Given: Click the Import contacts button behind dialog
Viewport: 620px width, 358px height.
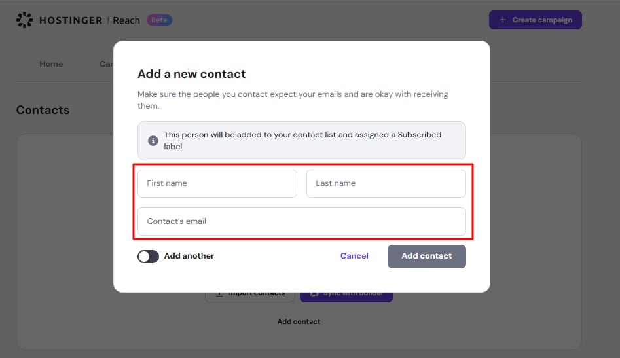Looking at the screenshot, I should [250, 296].
